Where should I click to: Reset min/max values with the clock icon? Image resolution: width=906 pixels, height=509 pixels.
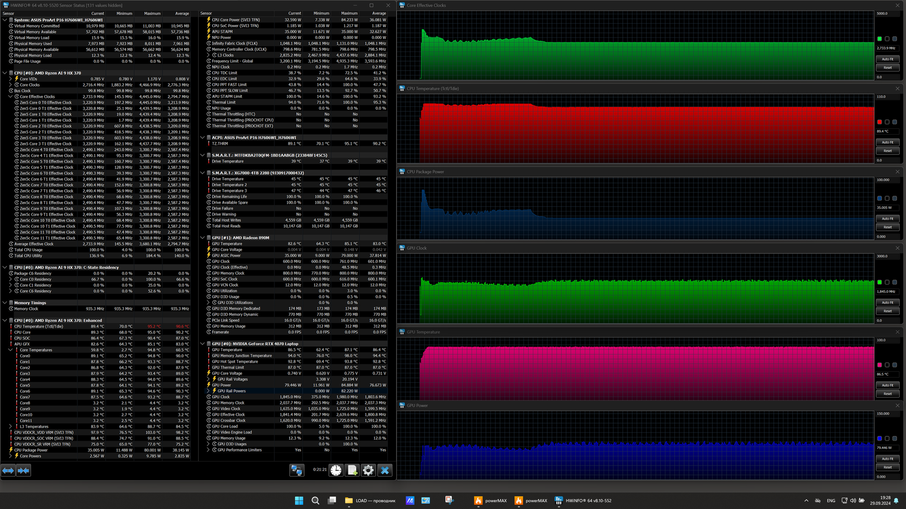336,470
